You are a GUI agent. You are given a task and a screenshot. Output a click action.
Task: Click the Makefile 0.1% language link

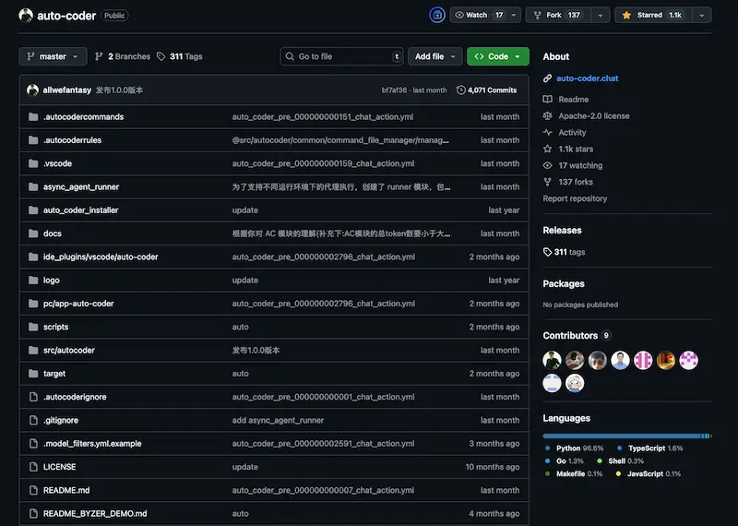click(x=573, y=473)
